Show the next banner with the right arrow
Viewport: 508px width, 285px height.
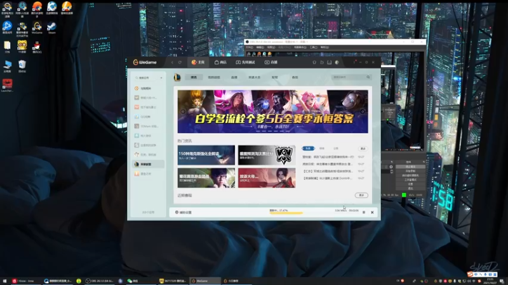pyautogui.click(x=363, y=111)
